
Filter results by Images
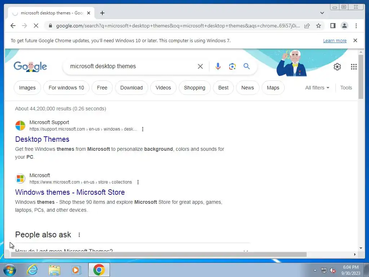pos(27,88)
